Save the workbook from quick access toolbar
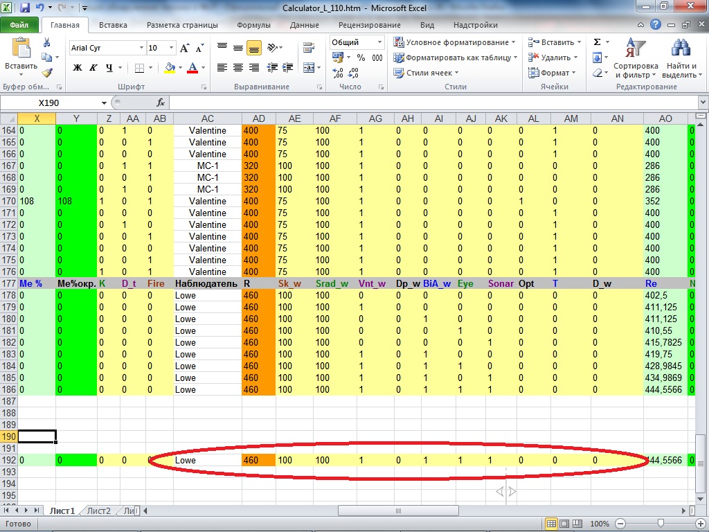Image resolution: width=709 pixels, height=532 pixels. point(25,8)
